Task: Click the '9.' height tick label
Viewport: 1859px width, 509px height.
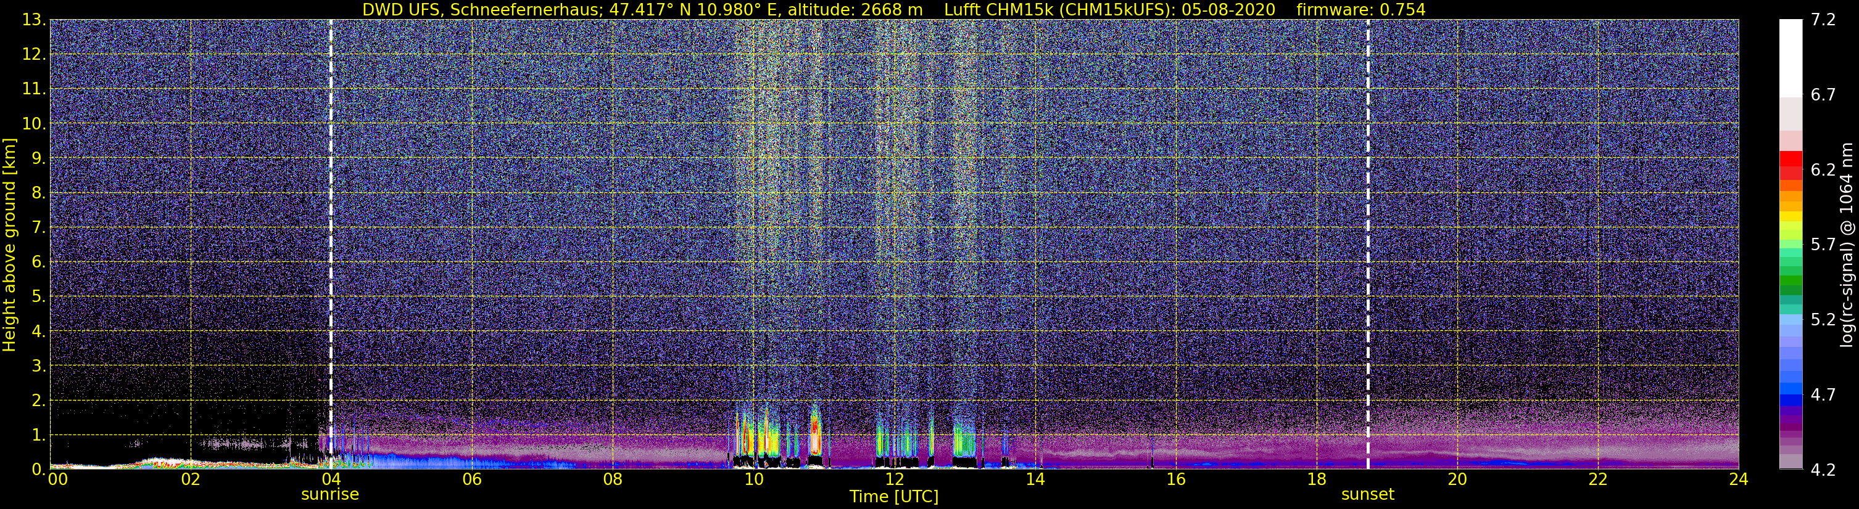Action: 38,158
